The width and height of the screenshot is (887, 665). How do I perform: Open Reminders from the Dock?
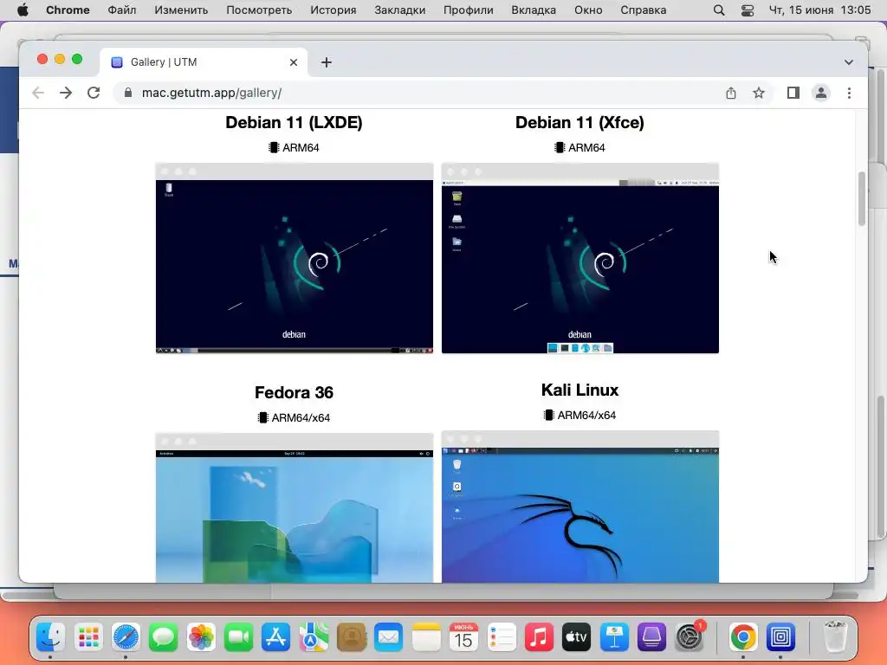(x=502, y=638)
